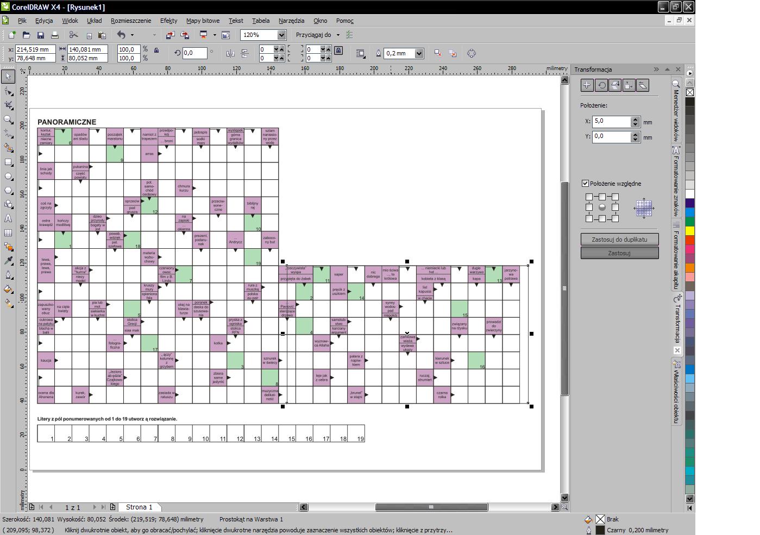The width and height of the screenshot is (760, 535).
Task: Select the Ellipse tool
Action: 8,177
